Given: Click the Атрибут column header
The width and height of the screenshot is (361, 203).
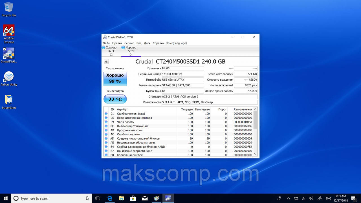Looking at the screenshot, I should pyautogui.click(x=147, y=109).
